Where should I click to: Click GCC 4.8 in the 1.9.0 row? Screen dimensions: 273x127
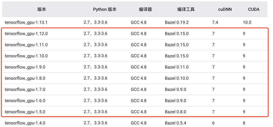pos(139,67)
